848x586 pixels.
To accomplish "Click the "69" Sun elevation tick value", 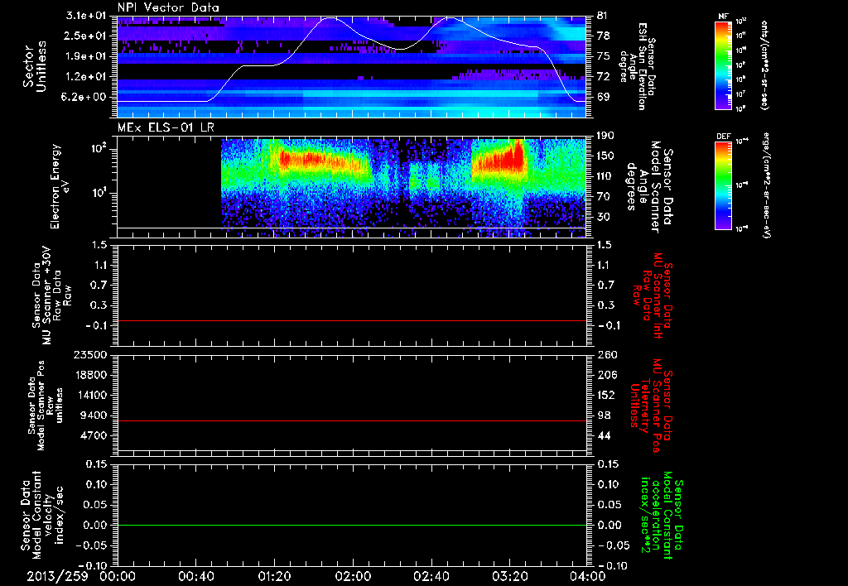I will click(x=603, y=97).
